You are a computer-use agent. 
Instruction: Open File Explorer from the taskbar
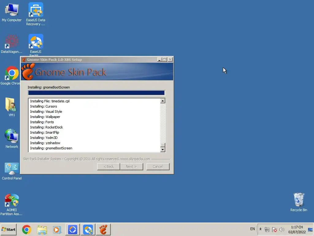42,230
